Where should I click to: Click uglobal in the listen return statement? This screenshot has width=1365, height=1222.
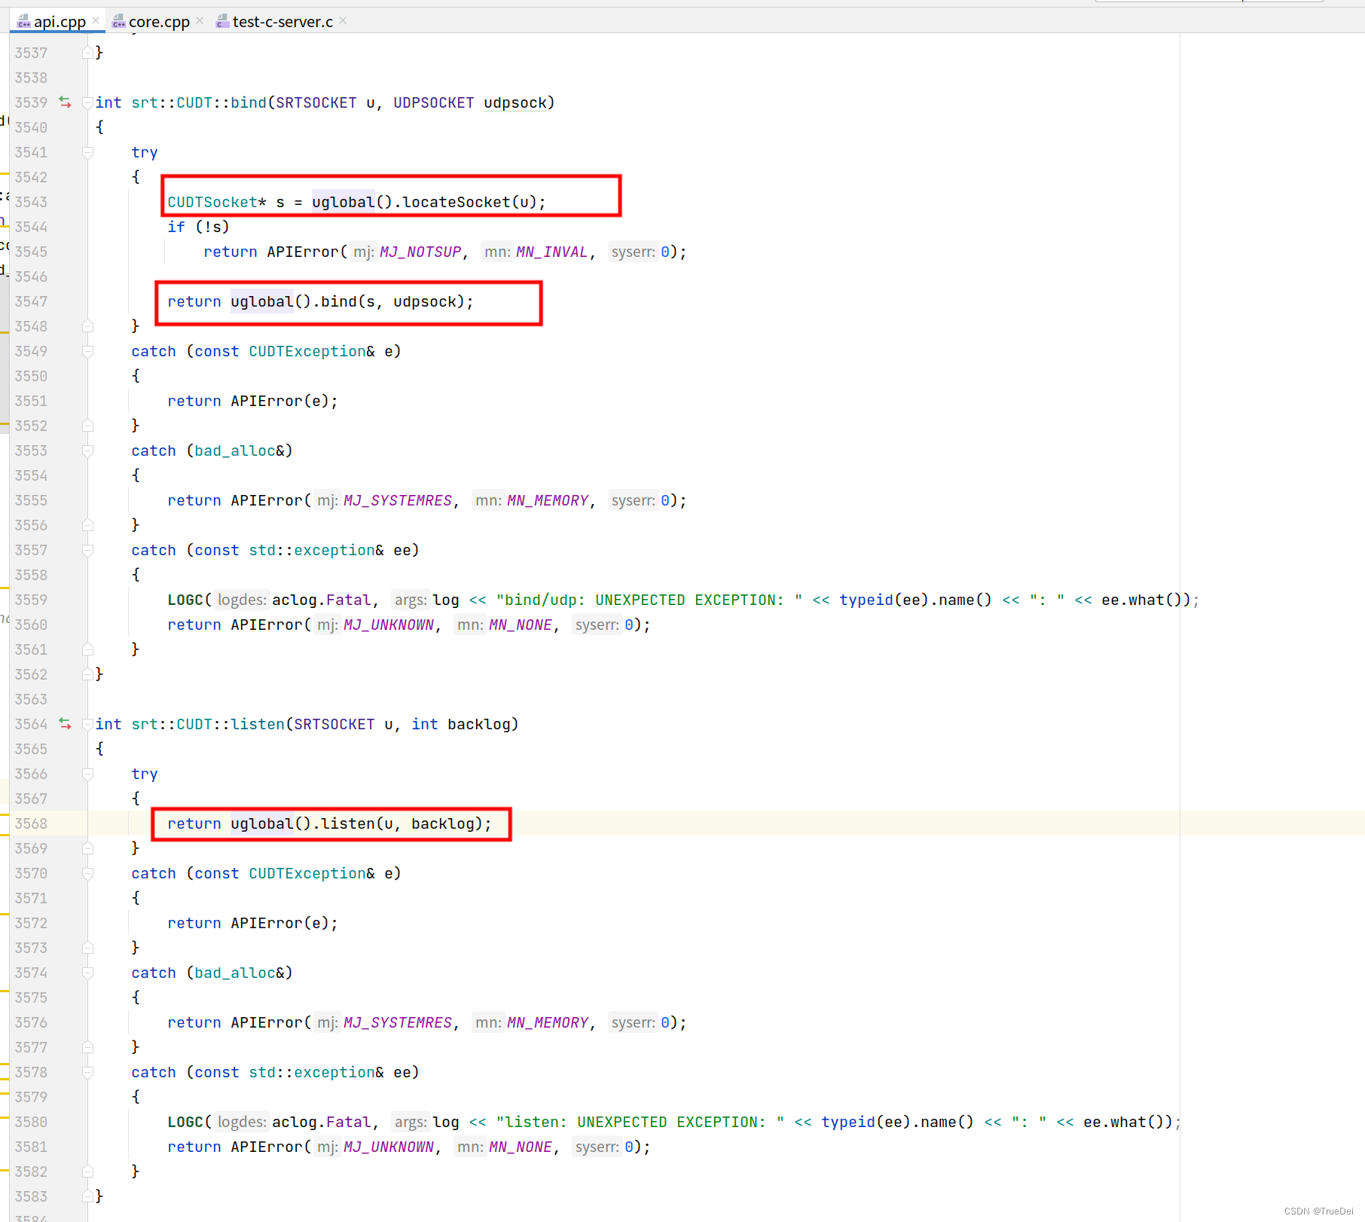(x=261, y=823)
